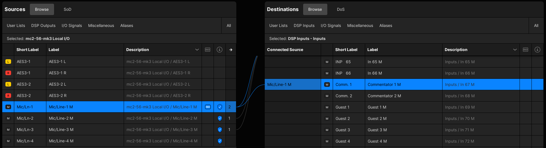
Task: Click the arrow column icon in Sources header
Action: [231, 50]
